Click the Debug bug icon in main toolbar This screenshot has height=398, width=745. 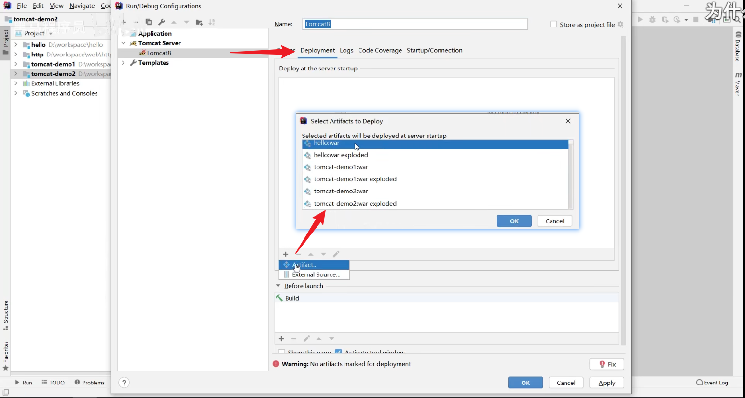pos(652,20)
